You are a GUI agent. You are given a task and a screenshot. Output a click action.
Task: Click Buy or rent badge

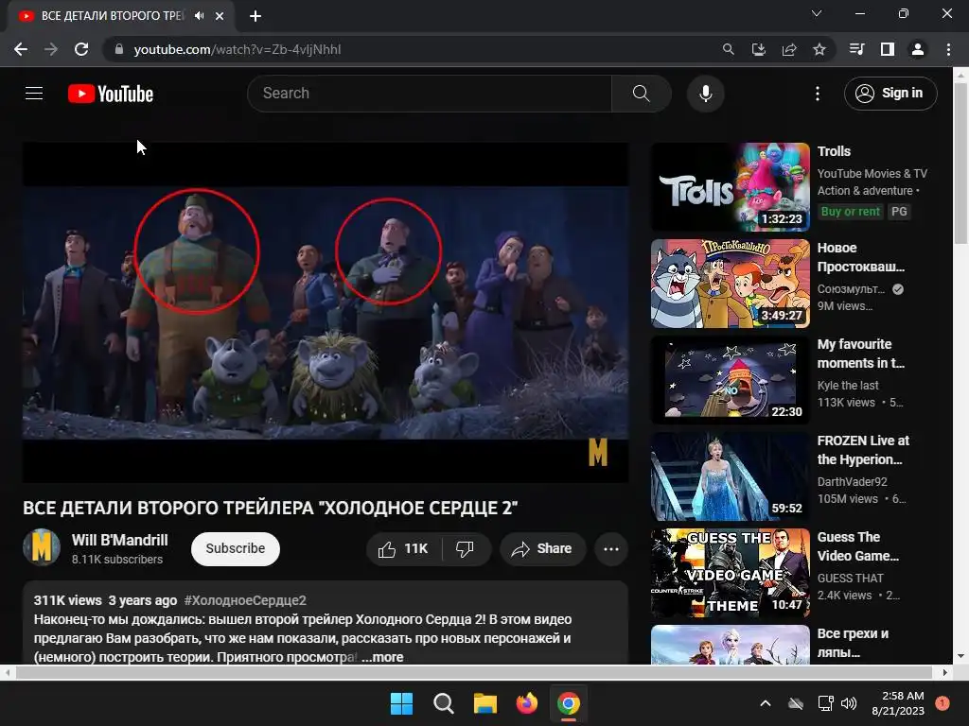pyautogui.click(x=851, y=212)
